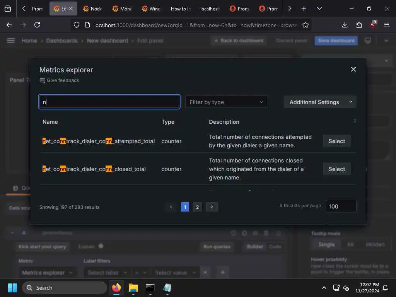Click Back to dashboard button

[x=239, y=41]
